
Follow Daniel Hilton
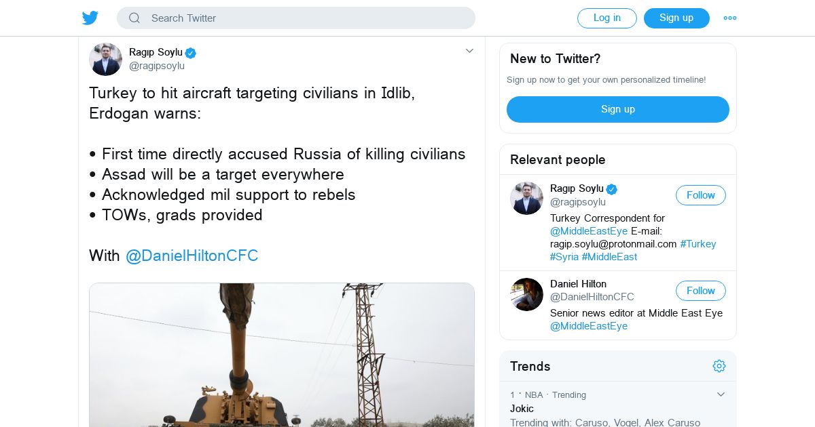700,291
